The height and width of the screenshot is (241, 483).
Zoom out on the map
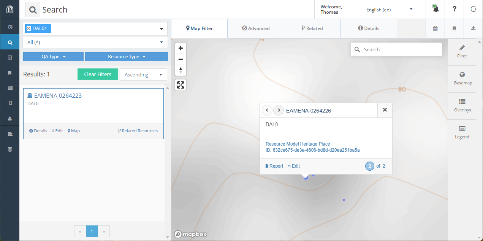click(x=181, y=59)
